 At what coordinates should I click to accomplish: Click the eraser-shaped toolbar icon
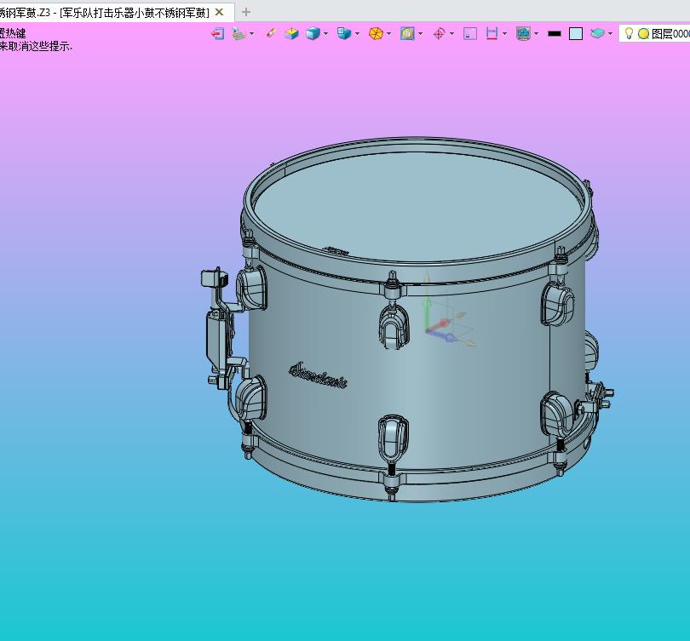tap(271, 33)
